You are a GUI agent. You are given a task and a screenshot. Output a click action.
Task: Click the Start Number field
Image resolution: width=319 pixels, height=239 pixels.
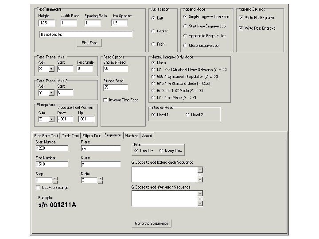(x=52, y=148)
